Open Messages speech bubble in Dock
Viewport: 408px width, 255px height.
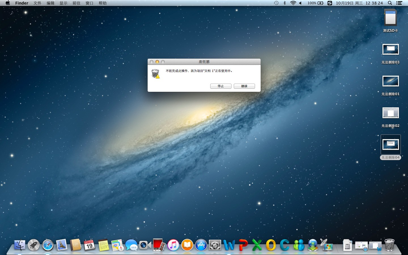click(x=131, y=245)
